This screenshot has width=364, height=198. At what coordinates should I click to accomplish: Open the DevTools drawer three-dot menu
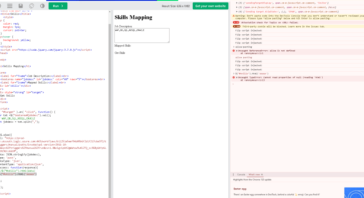click(x=233, y=174)
